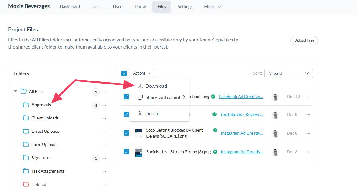Uncheck the select-all checkbox beside Actions
This screenshot has width=357, height=194.
[x=124, y=73]
